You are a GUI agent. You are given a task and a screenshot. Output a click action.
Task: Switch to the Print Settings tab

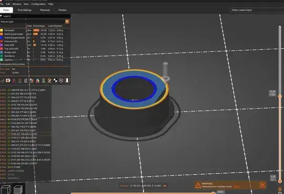[x=25, y=10]
